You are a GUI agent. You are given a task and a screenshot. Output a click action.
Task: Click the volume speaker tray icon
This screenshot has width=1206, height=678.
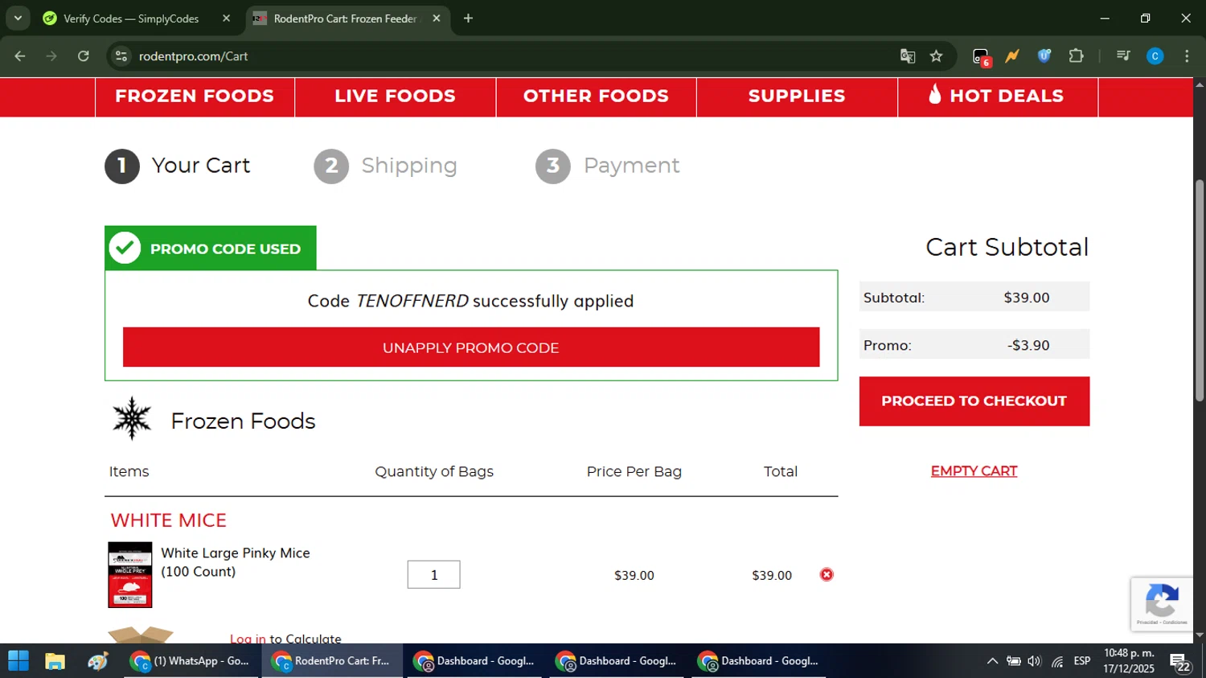coord(1035,661)
